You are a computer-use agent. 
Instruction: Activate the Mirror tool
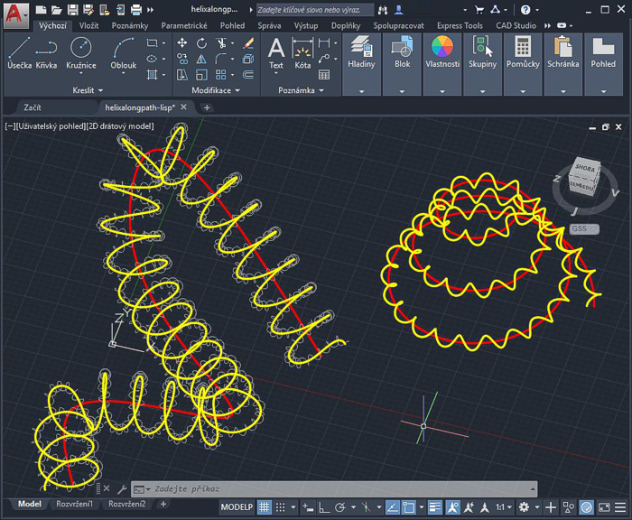[x=201, y=59]
